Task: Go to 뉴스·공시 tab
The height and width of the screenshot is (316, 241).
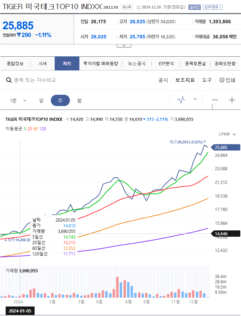Action: pos(137,64)
